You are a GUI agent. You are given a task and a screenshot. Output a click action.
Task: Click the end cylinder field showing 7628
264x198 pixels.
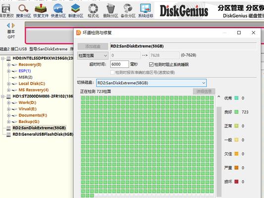pos(164,55)
